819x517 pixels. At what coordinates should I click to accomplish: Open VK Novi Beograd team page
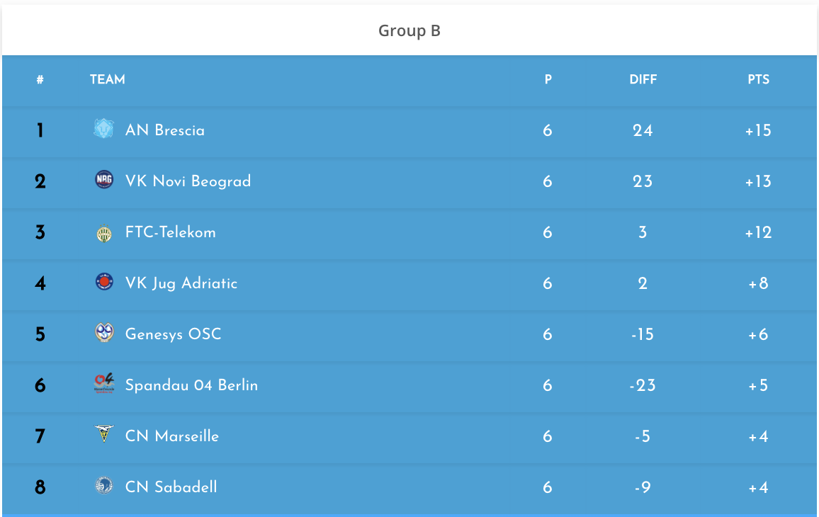pos(188,181)
